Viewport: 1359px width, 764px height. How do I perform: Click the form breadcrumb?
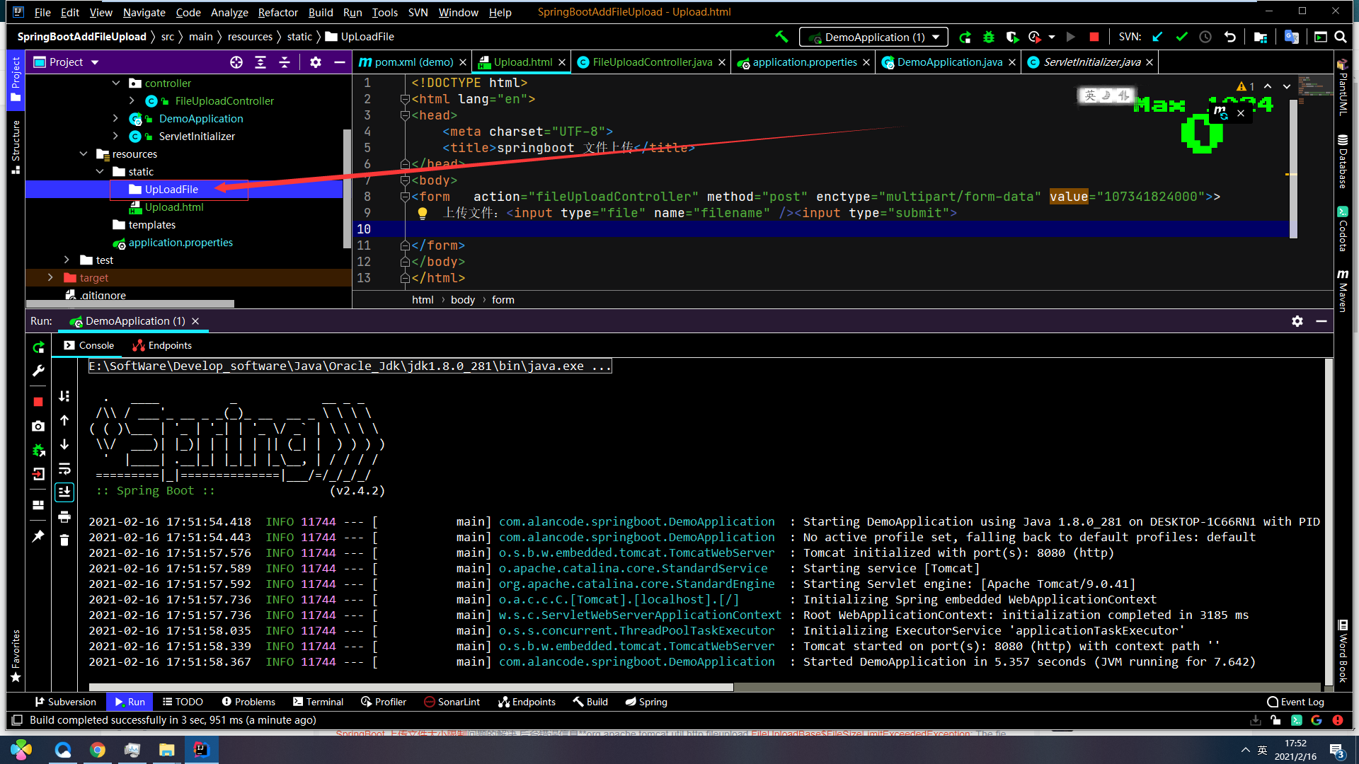point(503,300)
